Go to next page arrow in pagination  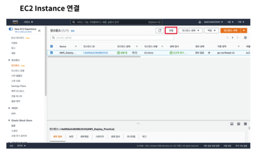click(237, 38)
